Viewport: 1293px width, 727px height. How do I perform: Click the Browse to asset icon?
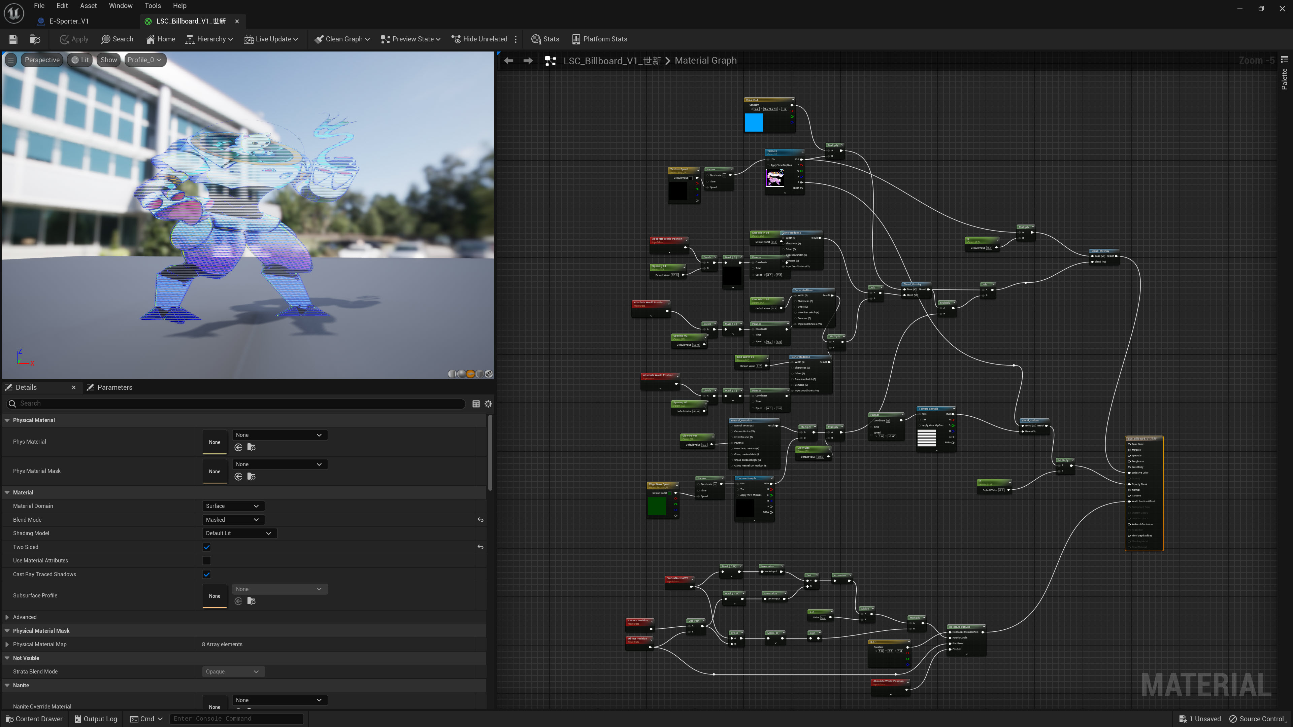click(x=35, y=39)
